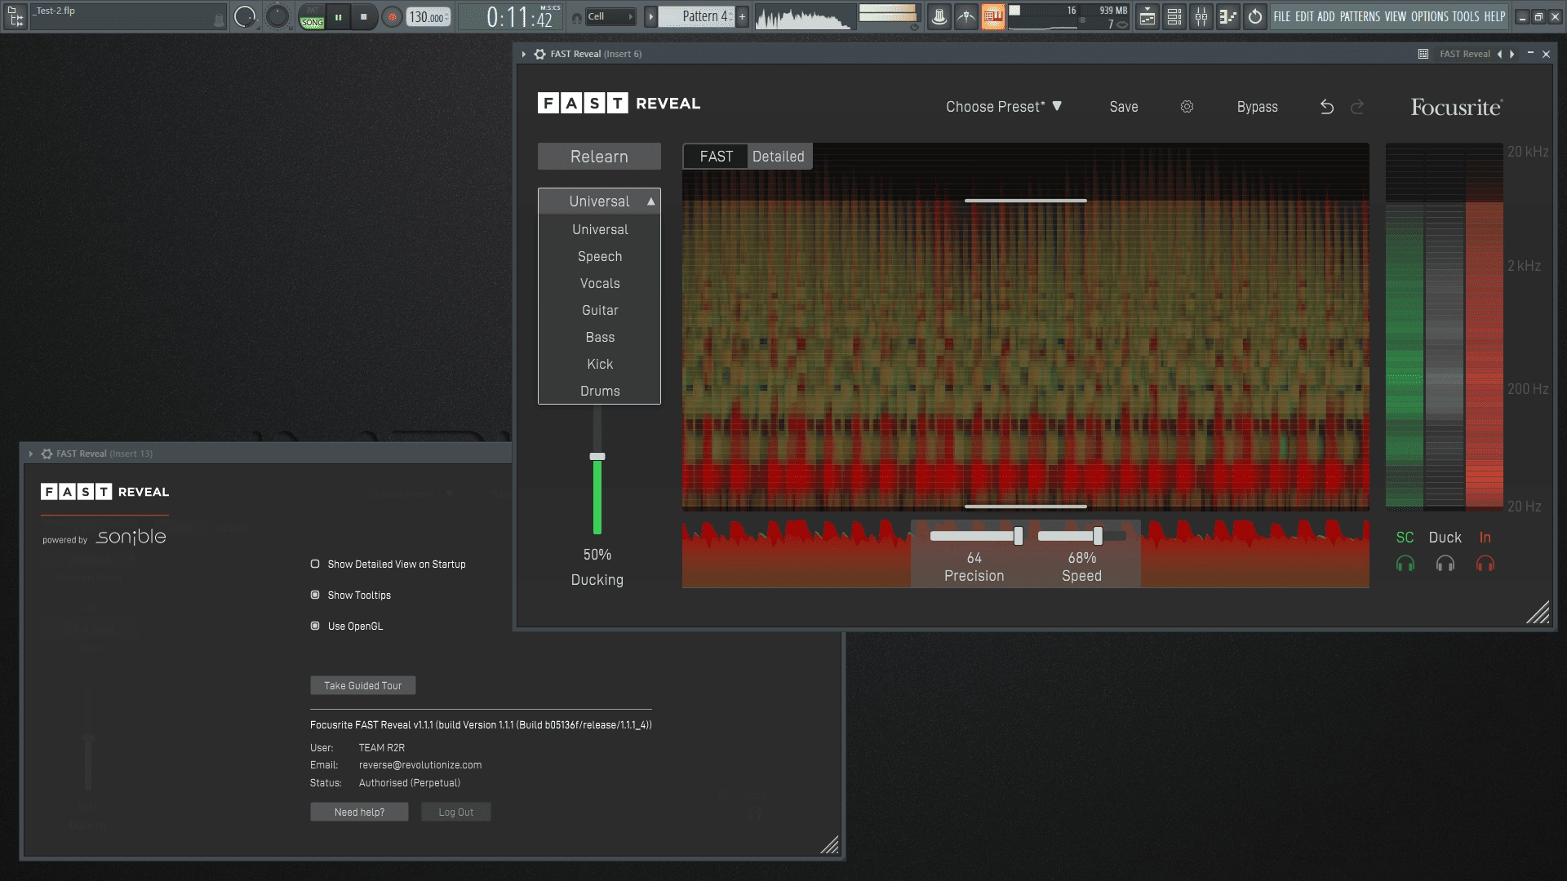This screenshot has width=1567, height=881.
Task: Toggle Show Tooltips option
Action: tap(315, 595)
